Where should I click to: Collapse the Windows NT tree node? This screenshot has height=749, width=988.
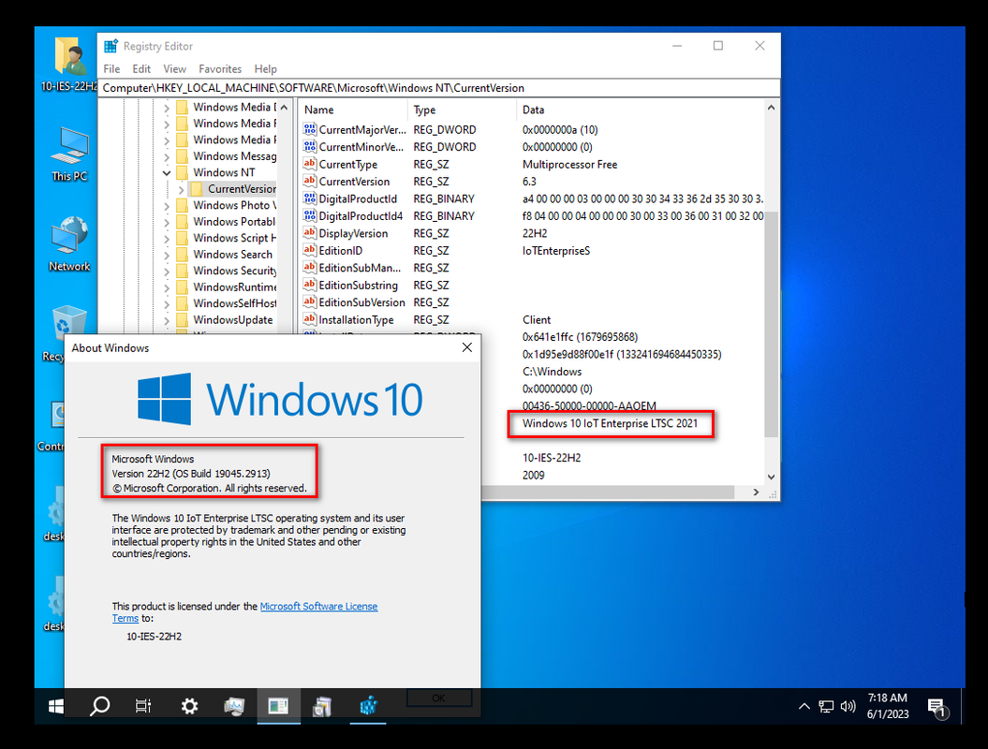(167, 172)
